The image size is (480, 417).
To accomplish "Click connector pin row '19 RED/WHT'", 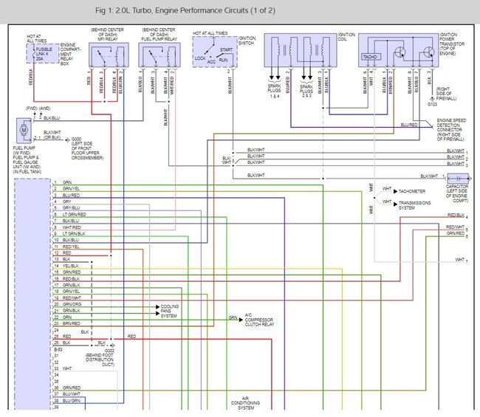I will (68, 298).
